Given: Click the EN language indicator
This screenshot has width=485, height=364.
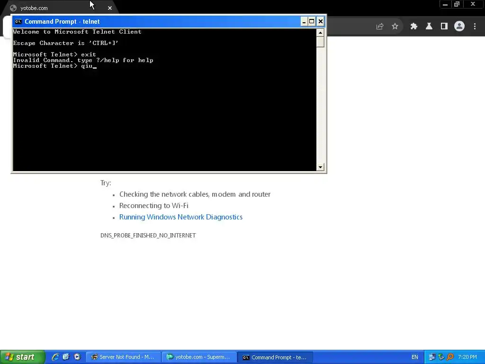Looking at the screenshot, I should coord(415,357).
